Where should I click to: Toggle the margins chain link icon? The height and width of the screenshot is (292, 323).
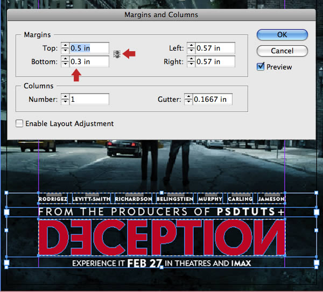pos(117,54)
